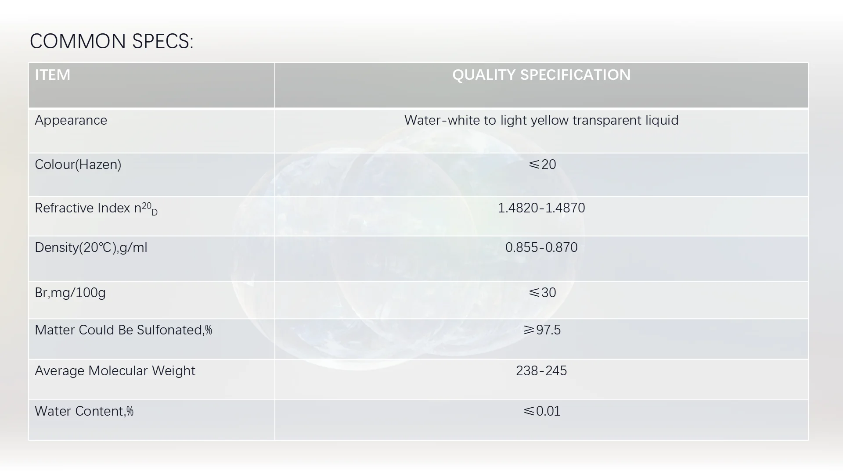Viewport: 843px width, 474px height.
Task: Click the Matter Could Be Sulfonated label
Action: click(123, 330)
